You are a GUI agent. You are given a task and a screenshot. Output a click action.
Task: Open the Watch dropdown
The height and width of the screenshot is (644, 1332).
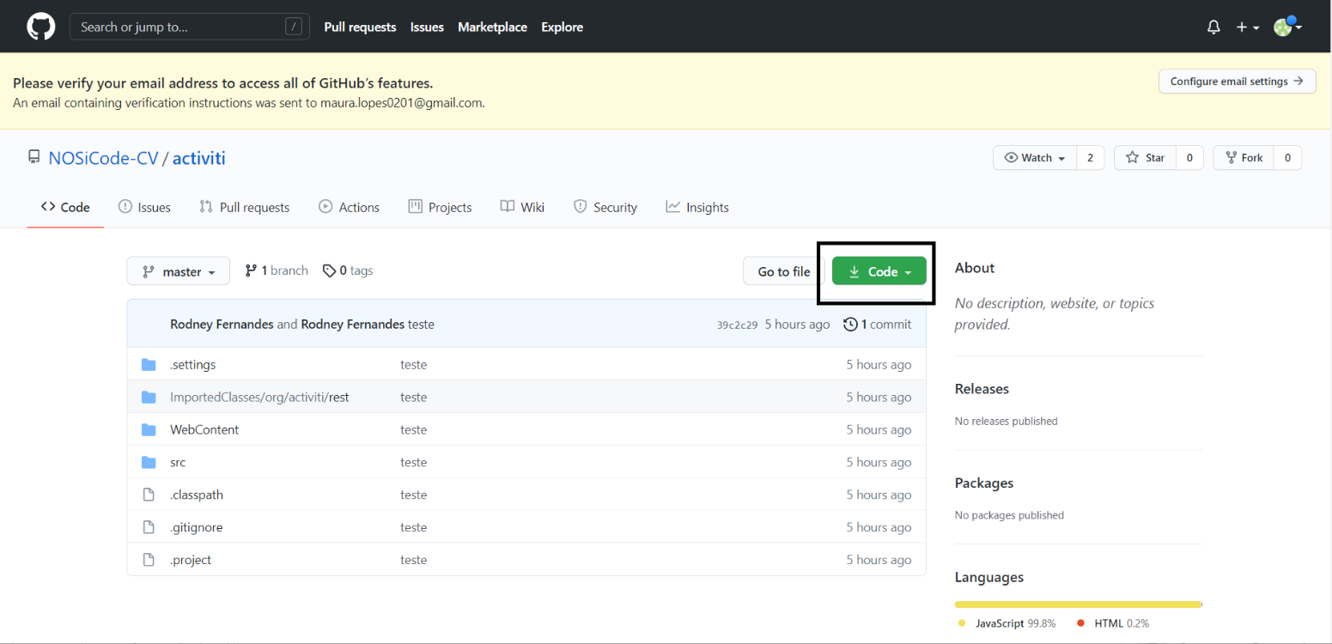[x=1035, y=158]
